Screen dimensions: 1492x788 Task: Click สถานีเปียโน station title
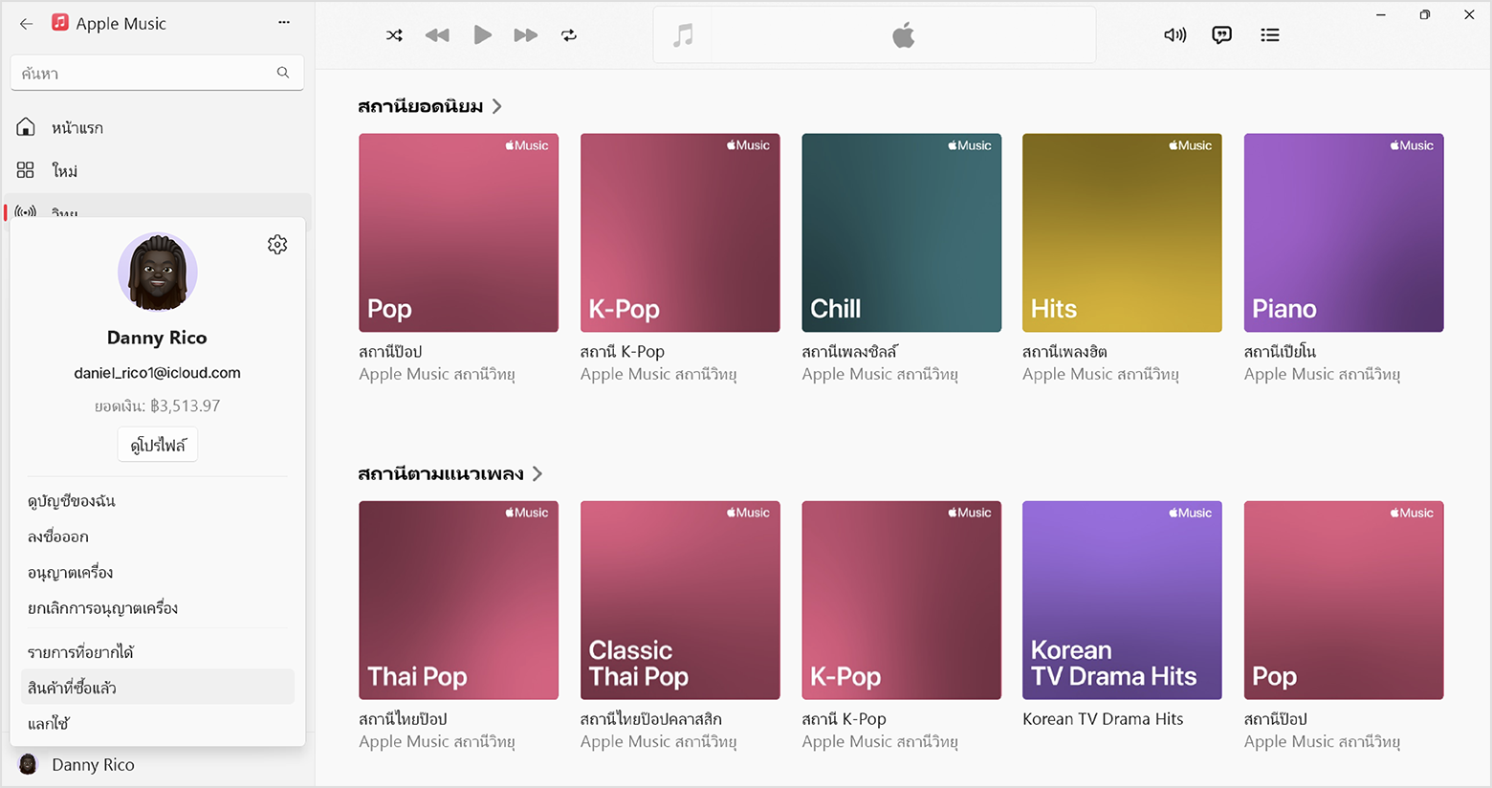click(1280, 352)
